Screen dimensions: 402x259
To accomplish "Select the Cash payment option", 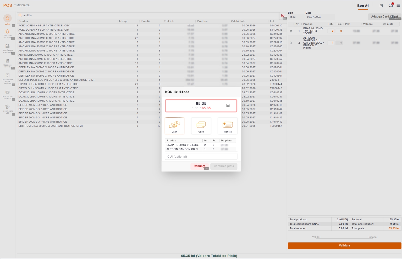I will 174,126.
